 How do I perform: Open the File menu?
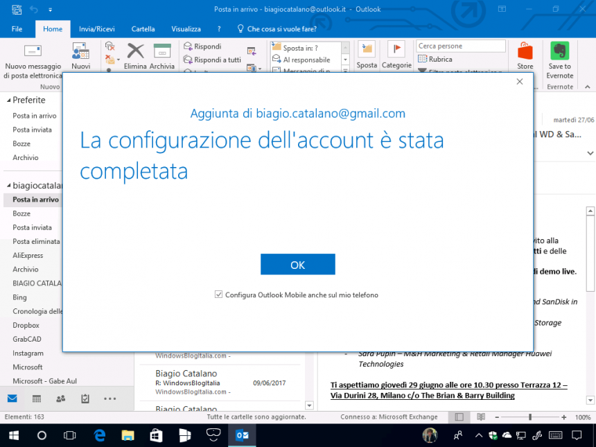(17, 29)
